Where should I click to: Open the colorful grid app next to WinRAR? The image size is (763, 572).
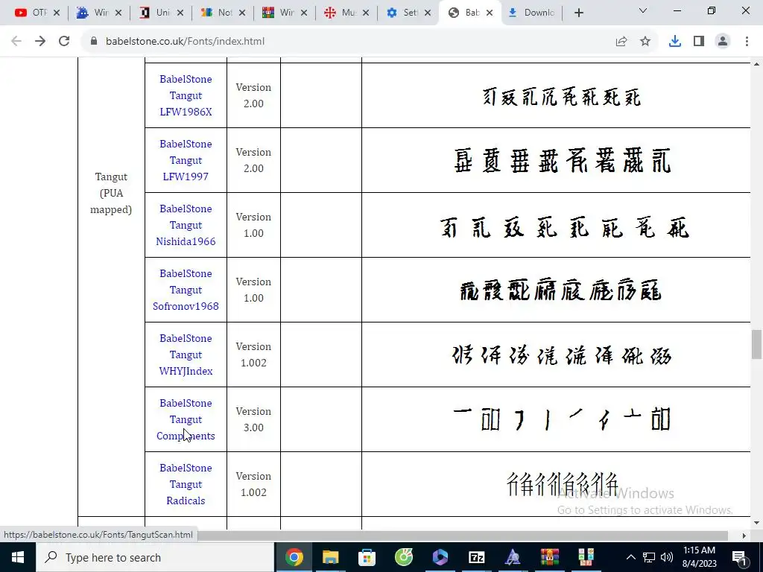586,557
